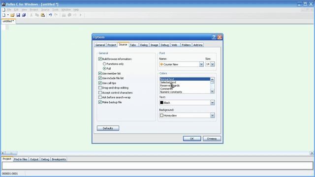Select Selected text in Colors list
315x177 pixels.
click(x=185, y=82)
